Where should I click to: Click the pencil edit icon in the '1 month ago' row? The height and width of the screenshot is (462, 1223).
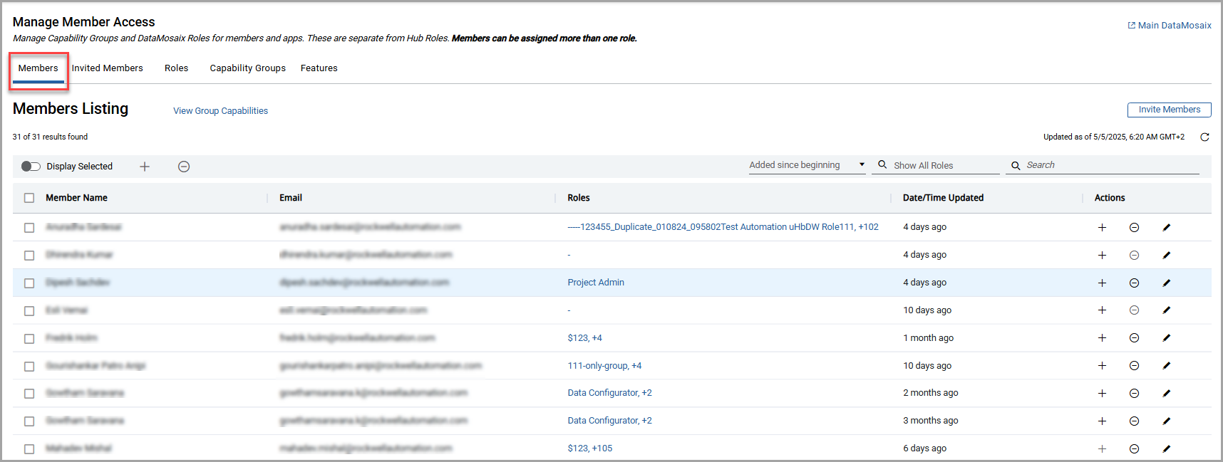click(x=1166, y=338)
